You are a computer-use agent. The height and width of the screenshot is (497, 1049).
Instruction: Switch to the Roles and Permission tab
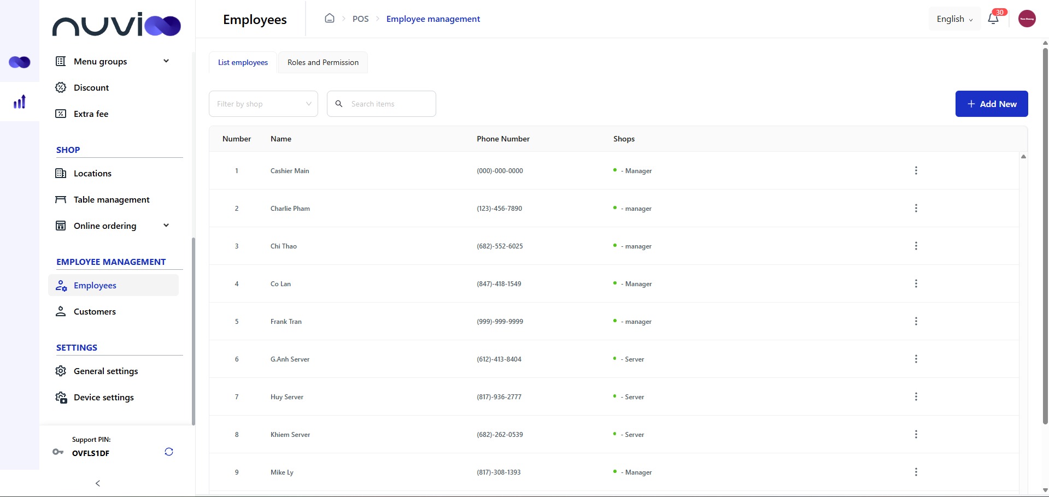[x=323, y=62]
